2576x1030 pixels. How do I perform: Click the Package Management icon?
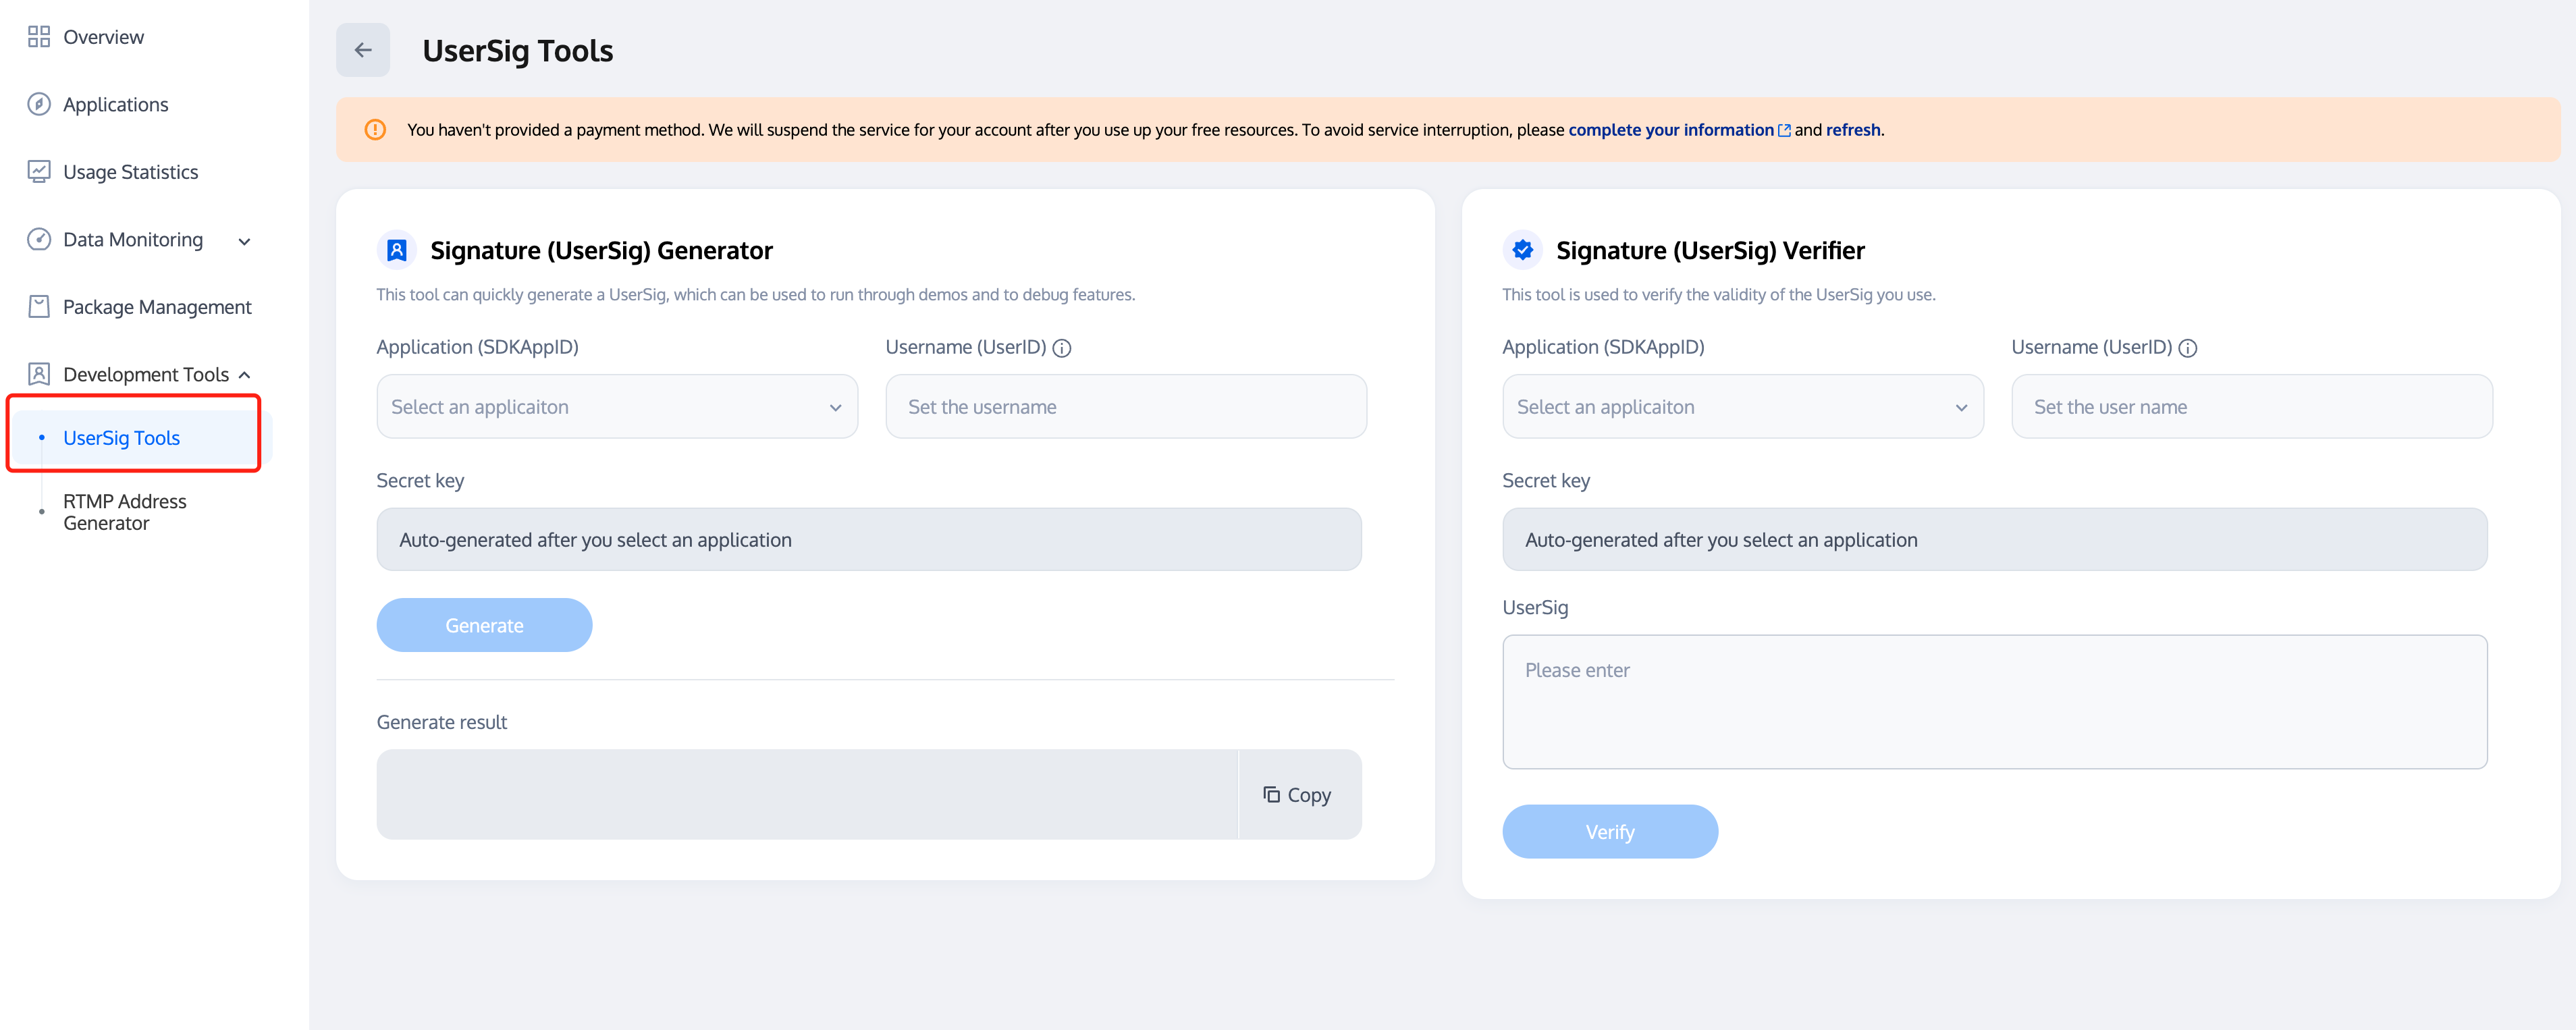(39, 306)
